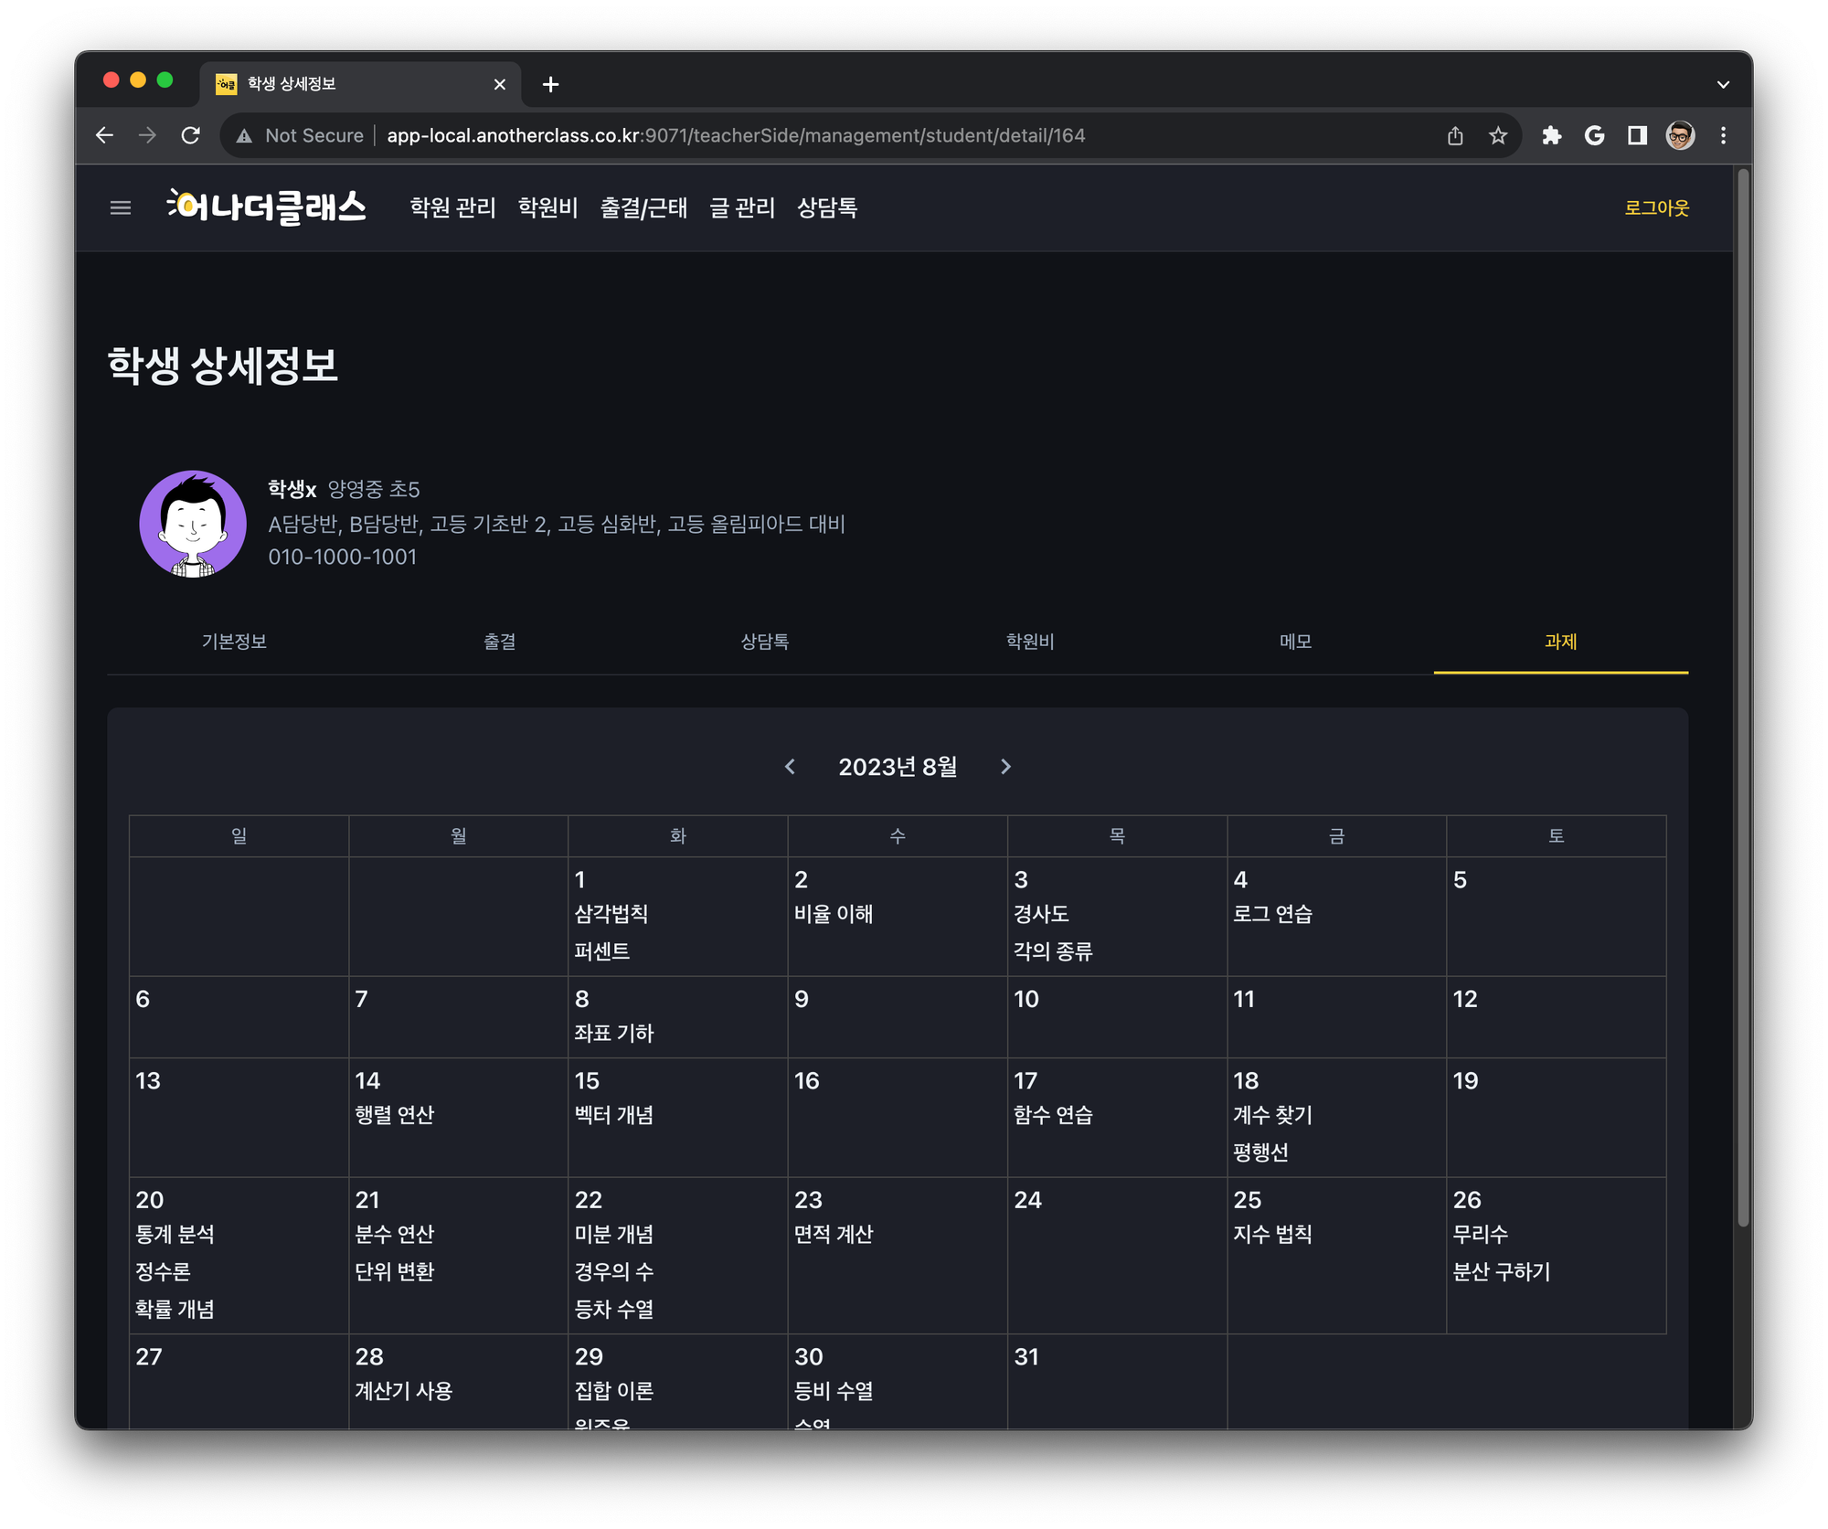Image resolution: width=1828 pixels, height=1529 pixels.
Task: Open 분산 구하기 assignment
Action: tap(1502, 1272)
